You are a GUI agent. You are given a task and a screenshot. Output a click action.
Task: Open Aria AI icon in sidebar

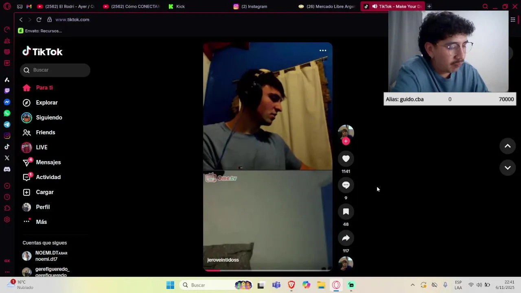[7, 80]
